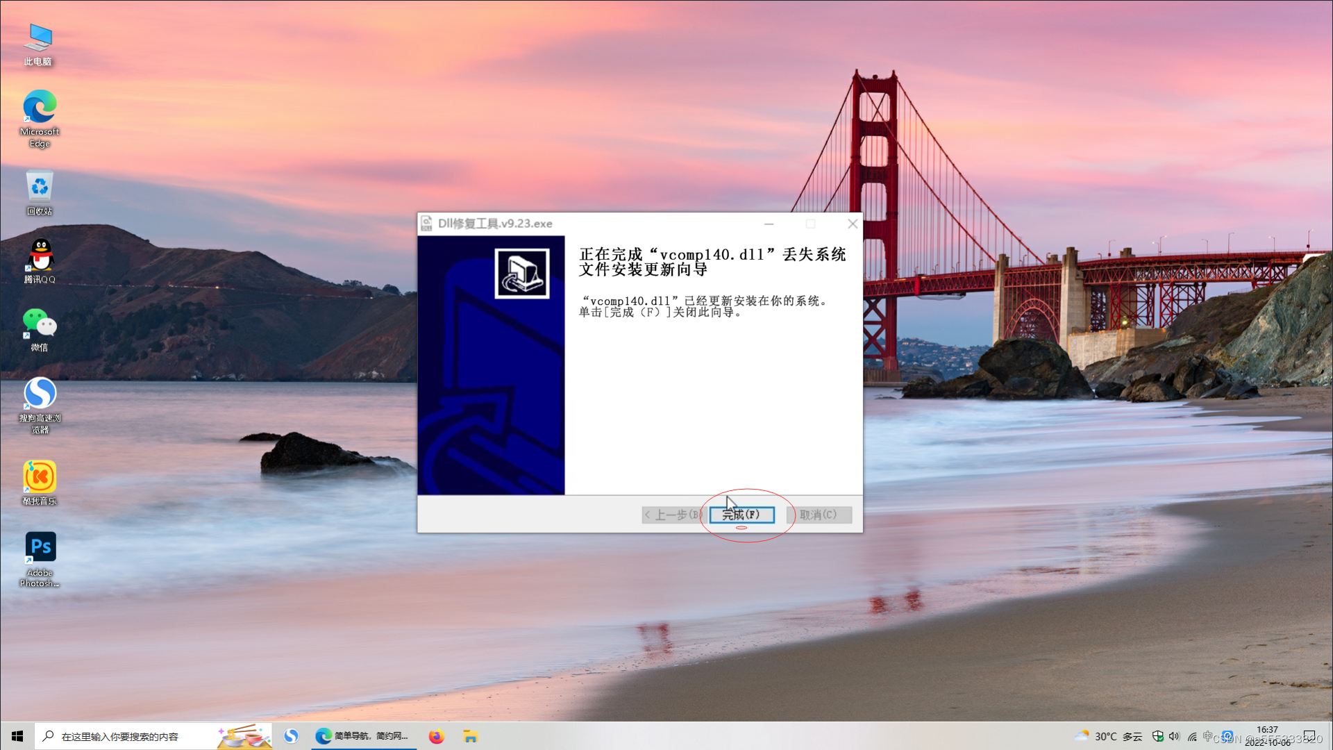Click the setup computer graphic in wizard
Viewport: 1333px width, 750px height.
point(522,274)
